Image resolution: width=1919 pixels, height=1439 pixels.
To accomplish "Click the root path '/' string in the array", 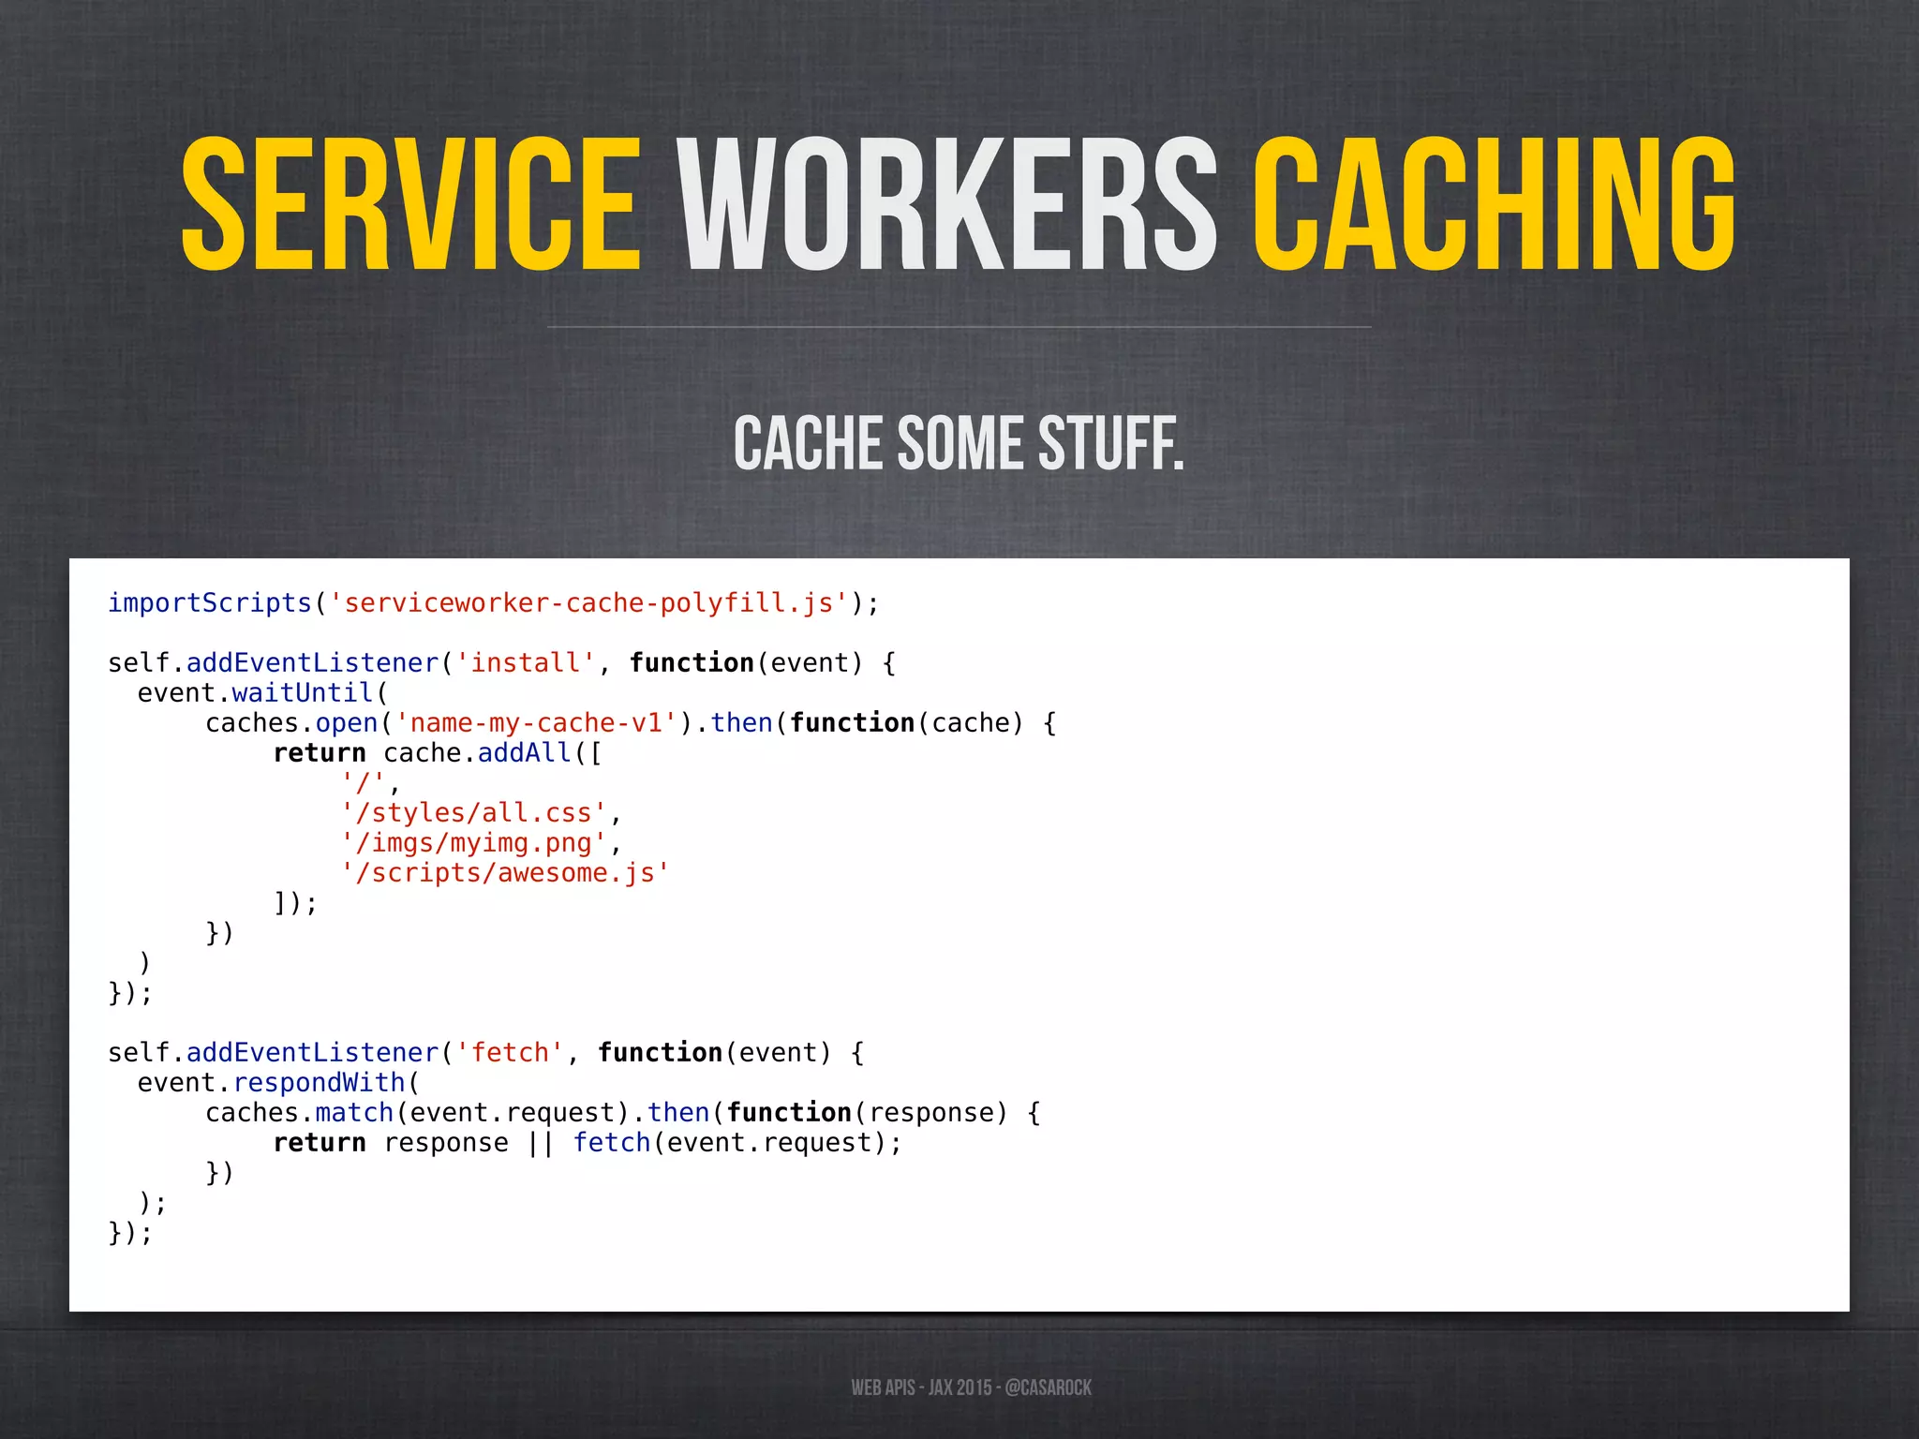I will click(364, 783).
